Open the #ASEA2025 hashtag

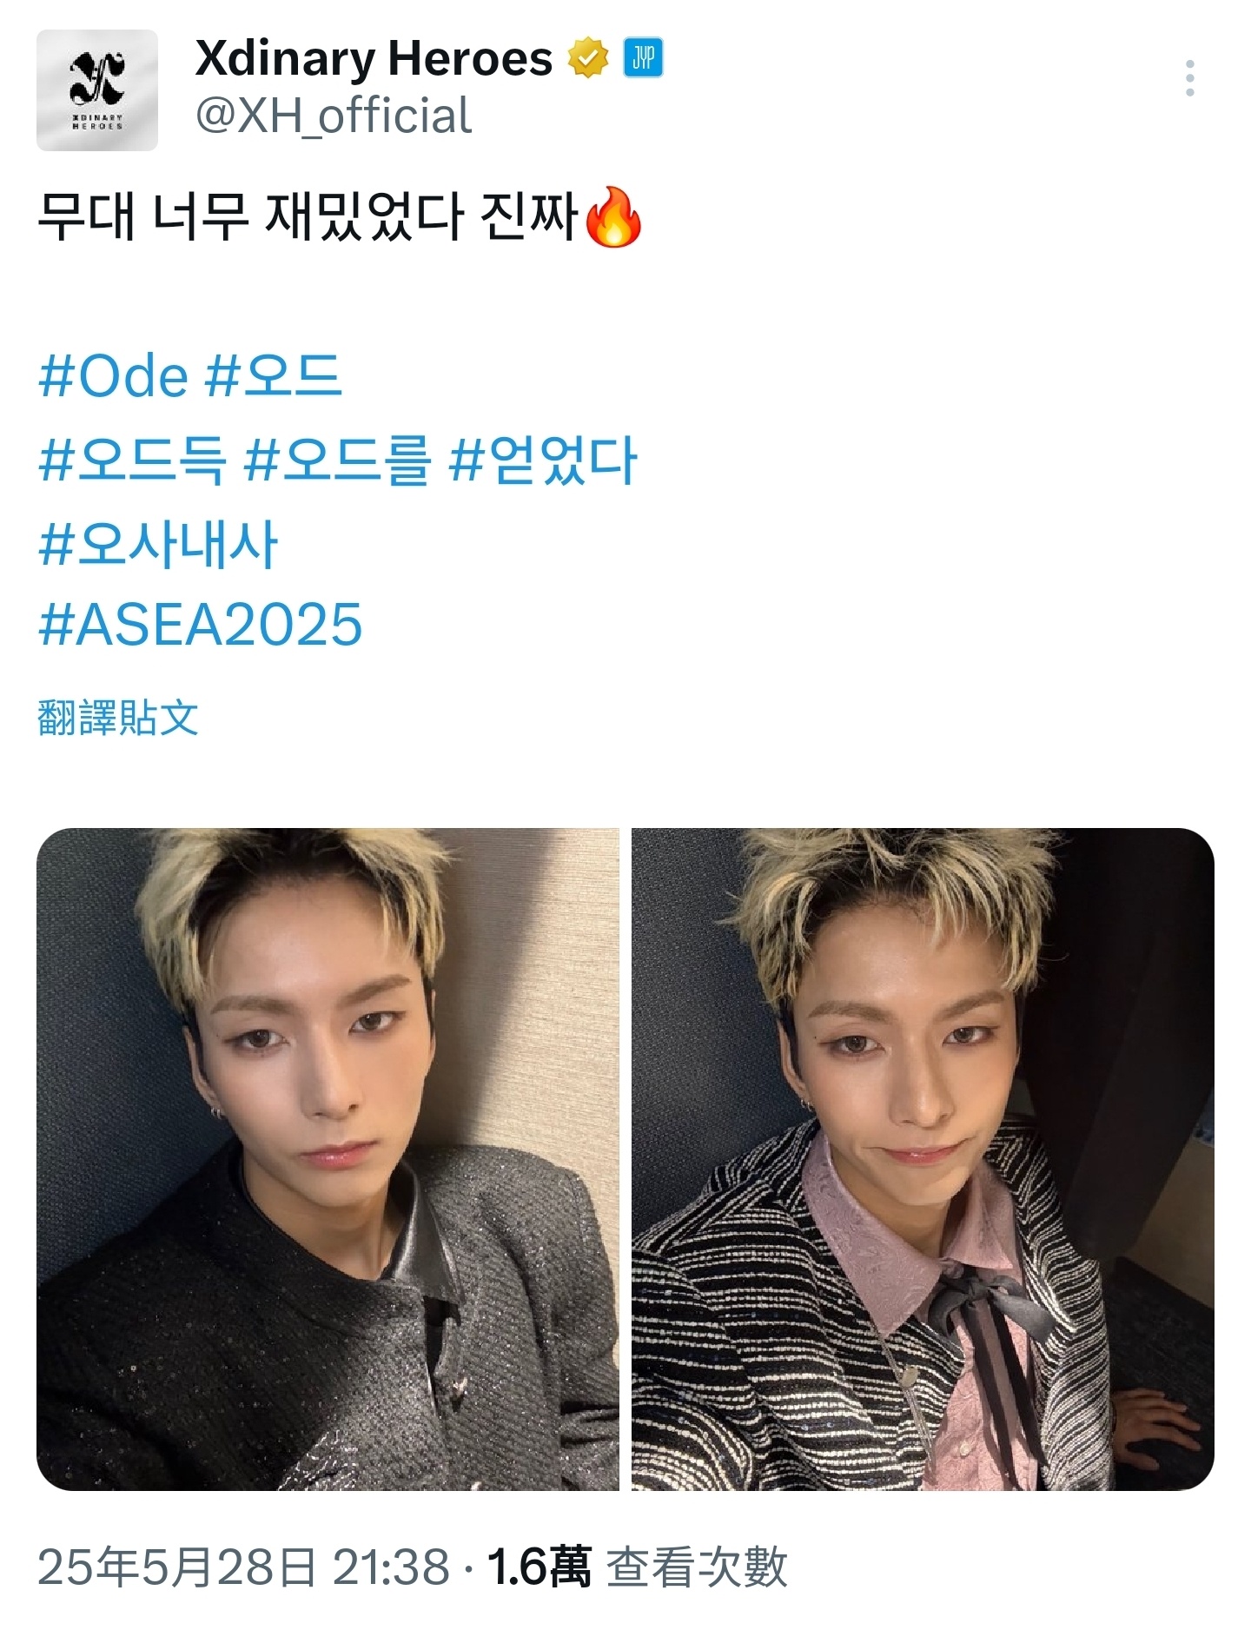pyautogui.click(x=200, y=625)
